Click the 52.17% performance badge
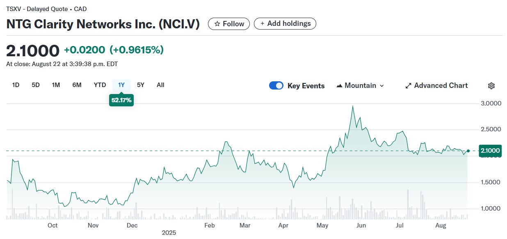Viewport: 507px width, 239px height. tap(121, 100)
